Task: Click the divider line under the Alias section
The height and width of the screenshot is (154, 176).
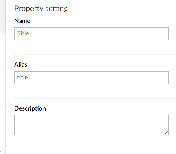Action: coord(95,98)
